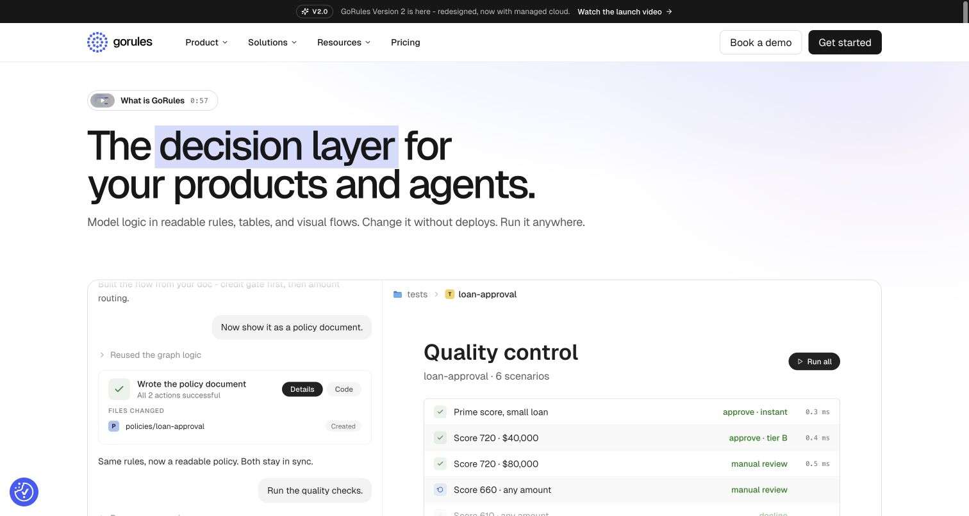Expand the Solutions menu
Screen dimensions: 969x516
coord(272,42)
